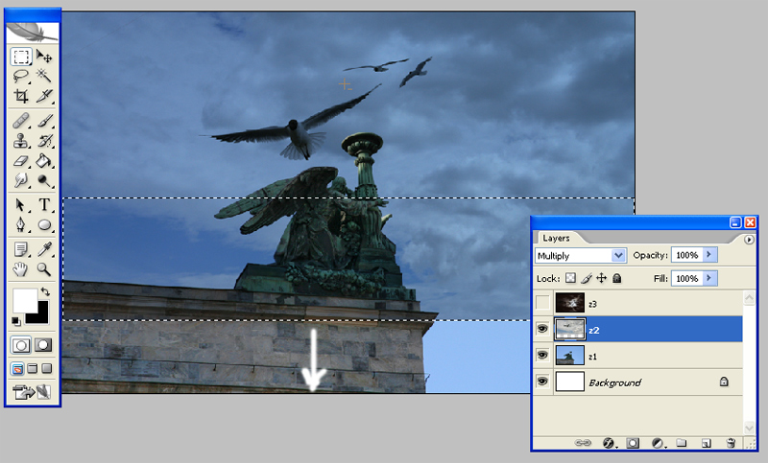This screenshot has height=463, width=768.
Task: Select the Lasso tool
Action: (20, 77)
